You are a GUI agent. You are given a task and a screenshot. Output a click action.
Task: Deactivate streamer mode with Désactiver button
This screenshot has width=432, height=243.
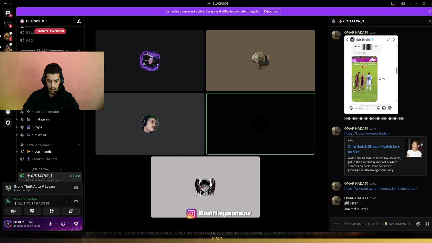[x=271, y=11]
